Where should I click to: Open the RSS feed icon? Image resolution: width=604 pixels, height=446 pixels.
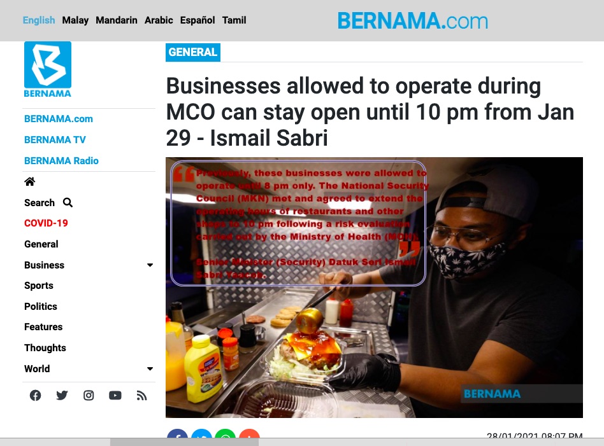[x=141, y=395]
